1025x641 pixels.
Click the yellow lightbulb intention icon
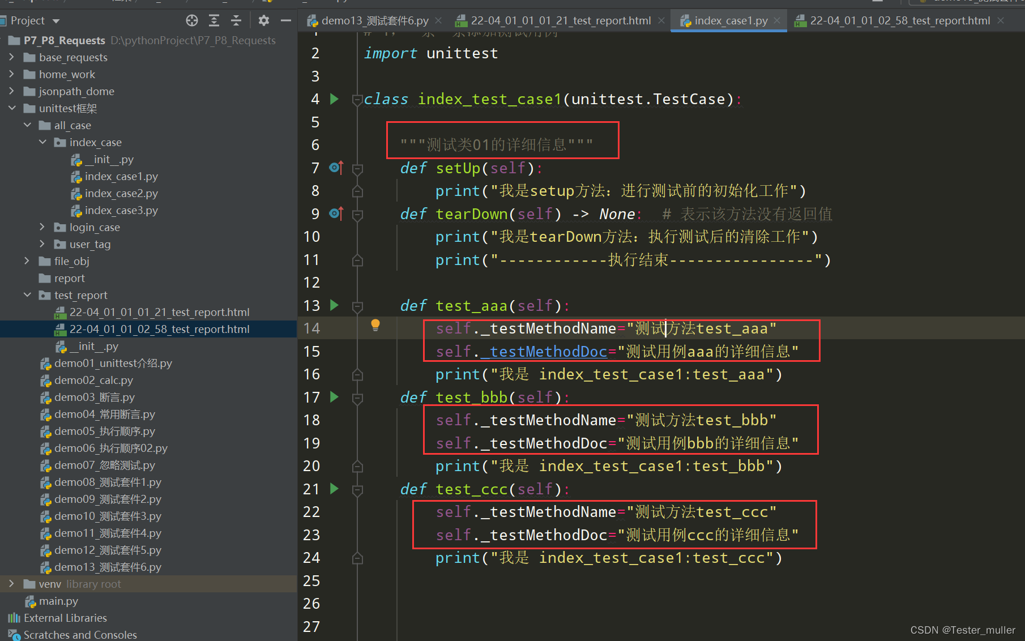375,325
